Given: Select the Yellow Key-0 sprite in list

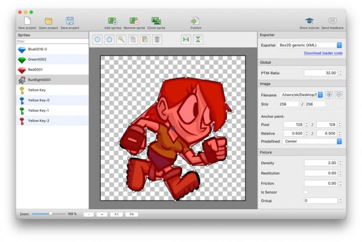Looking at the screenshot, I should (39, 100).
